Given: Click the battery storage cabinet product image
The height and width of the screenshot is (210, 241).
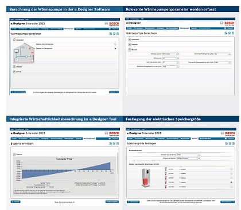Looking at the screenshot, I should [146, 177].
